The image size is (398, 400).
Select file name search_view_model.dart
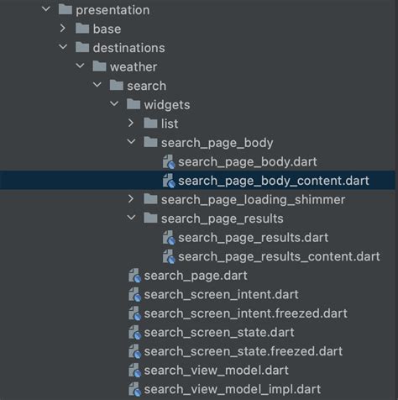217,371
